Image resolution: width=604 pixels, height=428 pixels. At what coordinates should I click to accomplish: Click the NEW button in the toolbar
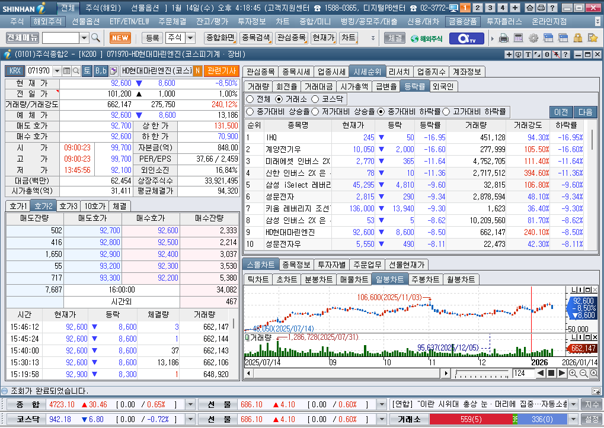[120, 38]
